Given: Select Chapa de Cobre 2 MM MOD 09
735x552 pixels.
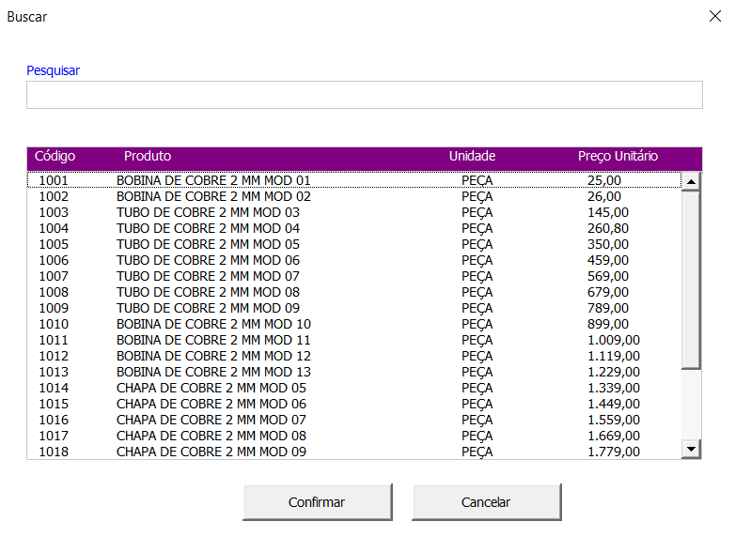Looking at the screenshot, I should [x=211, y=452].
